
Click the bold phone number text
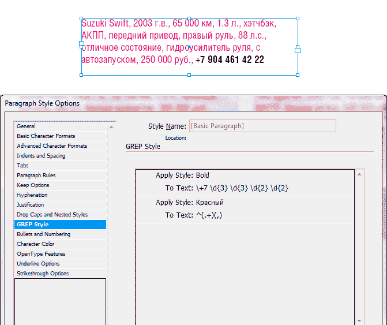tap(230, 59)
